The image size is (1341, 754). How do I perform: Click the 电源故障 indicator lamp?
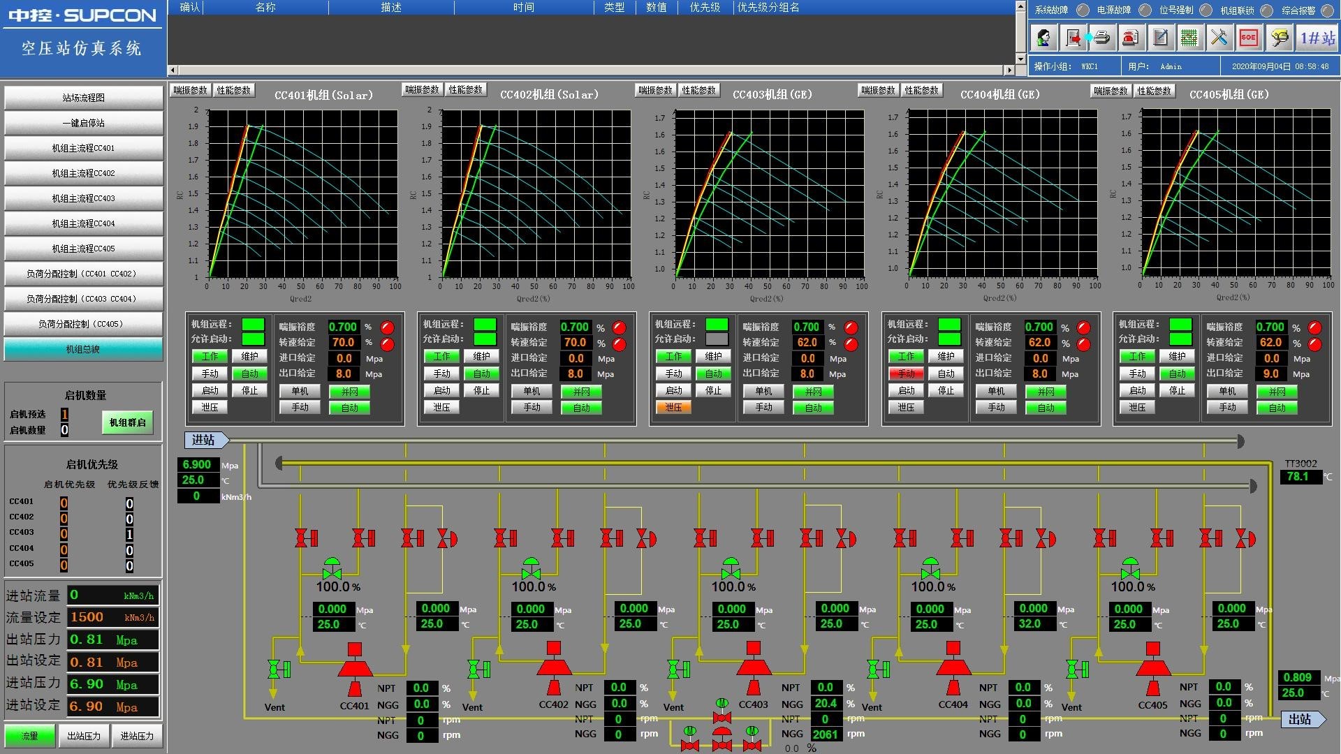pos(1145,10)
